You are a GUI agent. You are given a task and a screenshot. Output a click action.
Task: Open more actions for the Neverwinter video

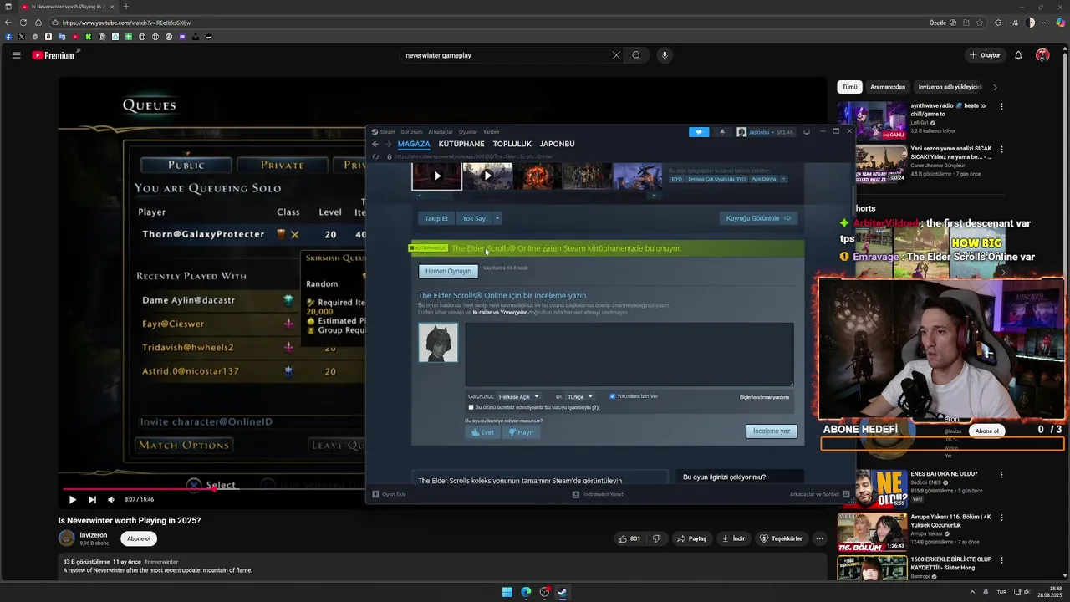click(819, 538)
